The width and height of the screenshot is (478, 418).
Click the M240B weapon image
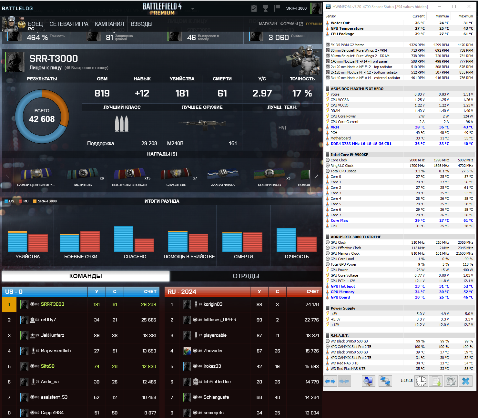[x=202, y=124]
